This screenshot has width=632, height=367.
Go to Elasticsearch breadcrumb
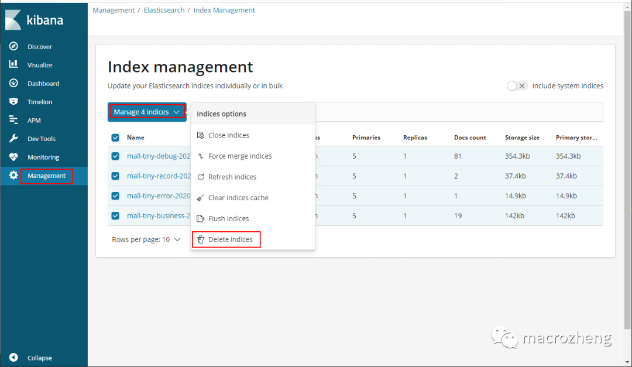click(164, 10)
